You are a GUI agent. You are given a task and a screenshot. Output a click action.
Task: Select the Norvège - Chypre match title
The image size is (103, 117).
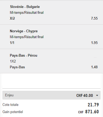24,31
